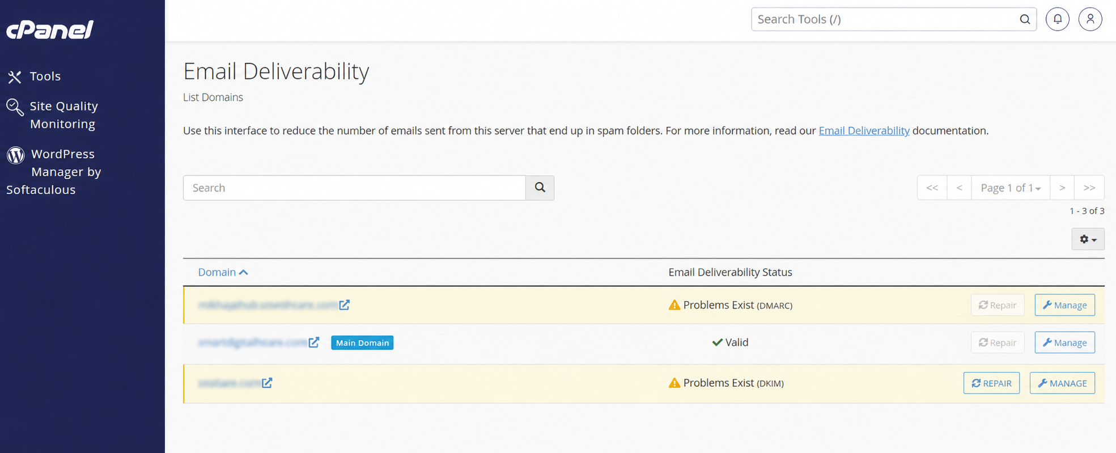Open the user account icon
The height and width of the screenshot is (453, 1116).
(1090, 19)
